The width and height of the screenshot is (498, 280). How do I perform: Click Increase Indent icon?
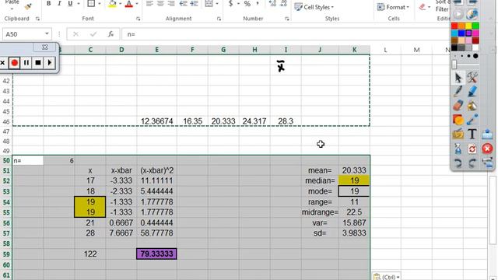coord(194,3)
